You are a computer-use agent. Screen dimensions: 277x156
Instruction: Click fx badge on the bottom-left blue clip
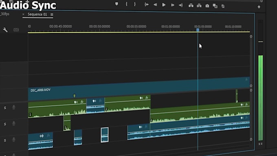[x=48, y=135]
